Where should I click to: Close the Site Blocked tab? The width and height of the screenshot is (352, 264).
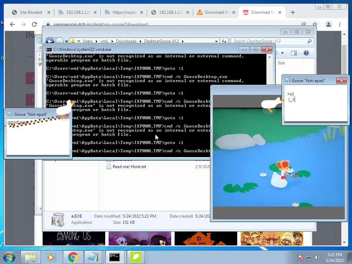(49, 12)
